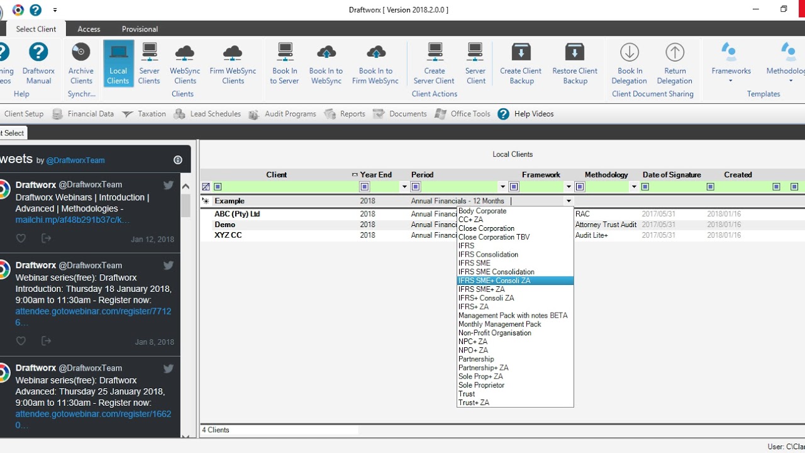Choose Body Corporate framework

point(515,211)
